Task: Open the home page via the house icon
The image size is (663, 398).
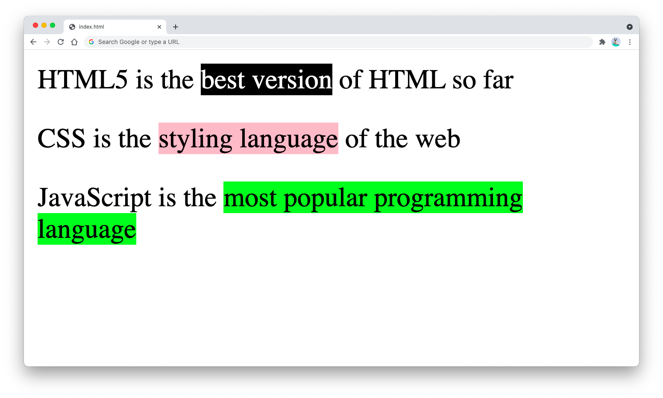Action: [74, 42]
